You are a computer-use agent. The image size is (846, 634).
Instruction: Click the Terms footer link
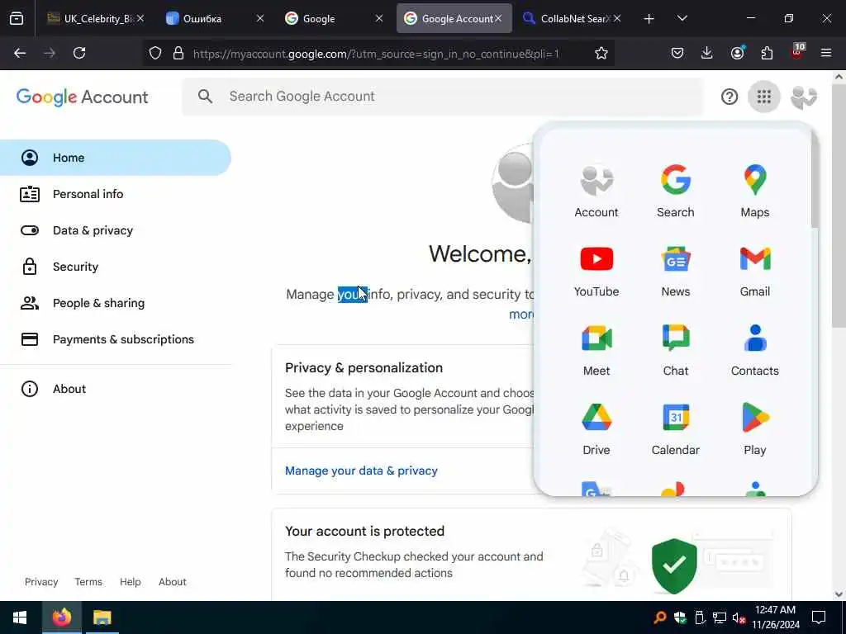(88, 582)
